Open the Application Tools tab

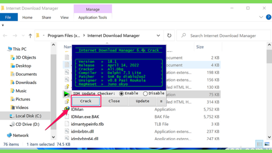click(x=93, y=18)
